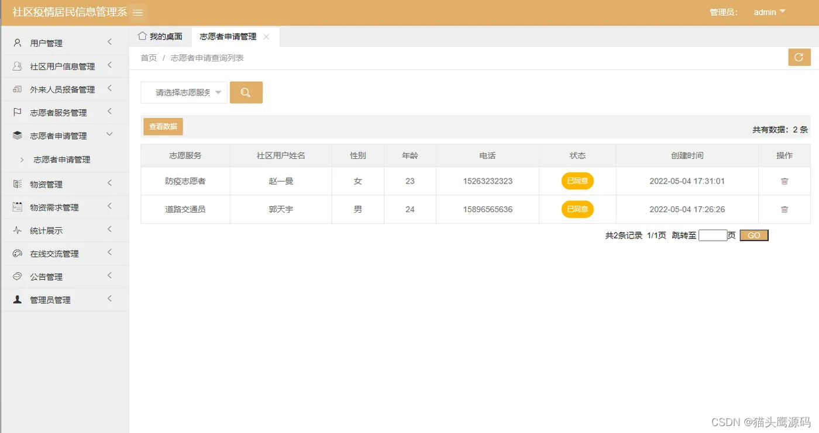Expand the 管理员管理 chevron
Image resolution: width=819 pixels, height=433 pixels.
(x=109, y=299)
